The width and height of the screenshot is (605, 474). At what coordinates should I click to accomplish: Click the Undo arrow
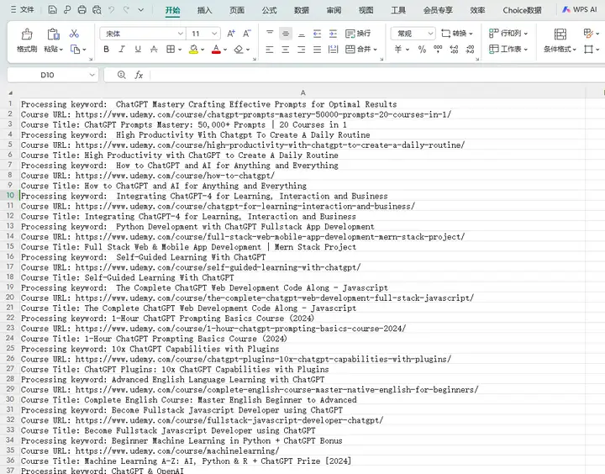coord(112,9)
